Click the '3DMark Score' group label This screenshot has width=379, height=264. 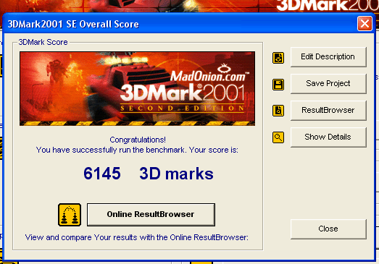(43, 42)
